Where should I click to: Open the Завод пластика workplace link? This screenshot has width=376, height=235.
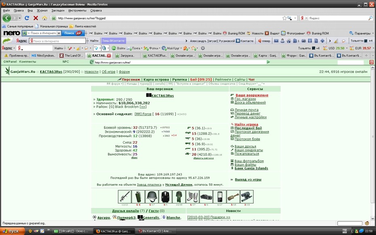(149, 184)
